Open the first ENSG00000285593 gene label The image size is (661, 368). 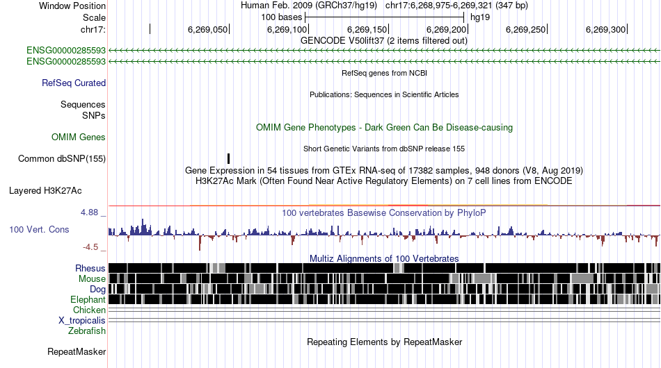point(66,51)
